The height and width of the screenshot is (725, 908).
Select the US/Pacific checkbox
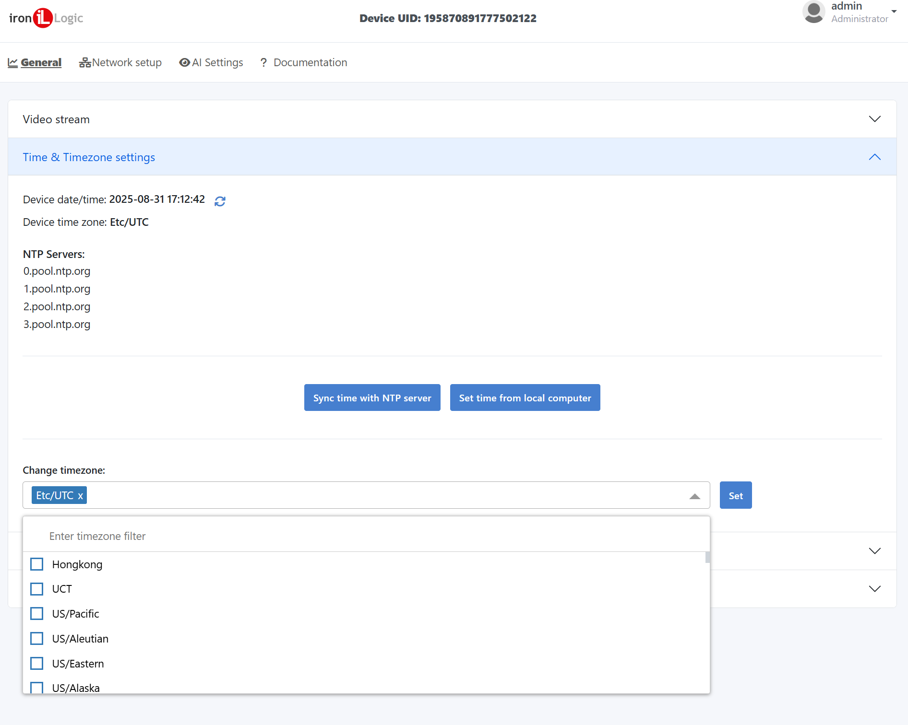[37, 614]
